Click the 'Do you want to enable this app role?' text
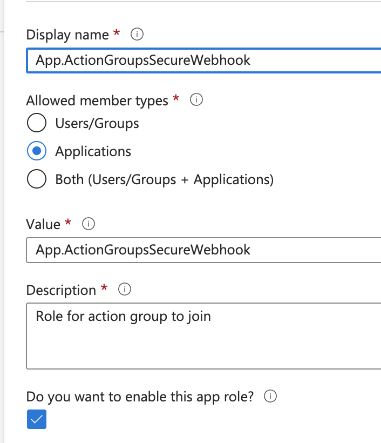The image size is (381, 443). click(x=140, y=397)
